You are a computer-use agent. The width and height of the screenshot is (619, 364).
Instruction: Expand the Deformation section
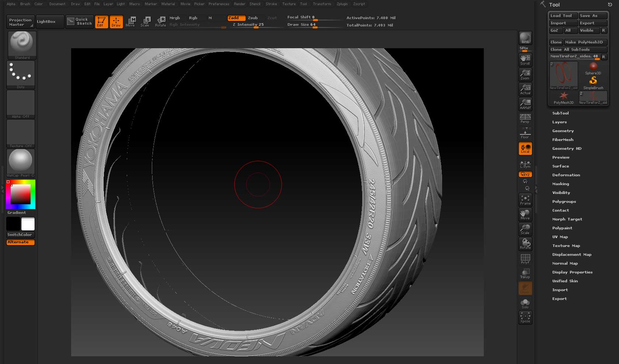[566, 175]
